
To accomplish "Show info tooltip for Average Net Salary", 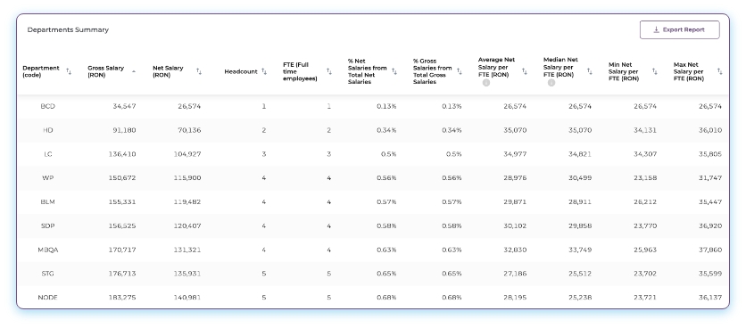I will click(x=486, y=83).
